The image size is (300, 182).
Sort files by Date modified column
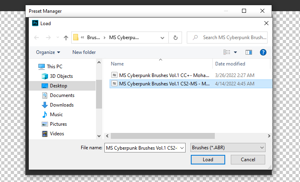(230, 64)
